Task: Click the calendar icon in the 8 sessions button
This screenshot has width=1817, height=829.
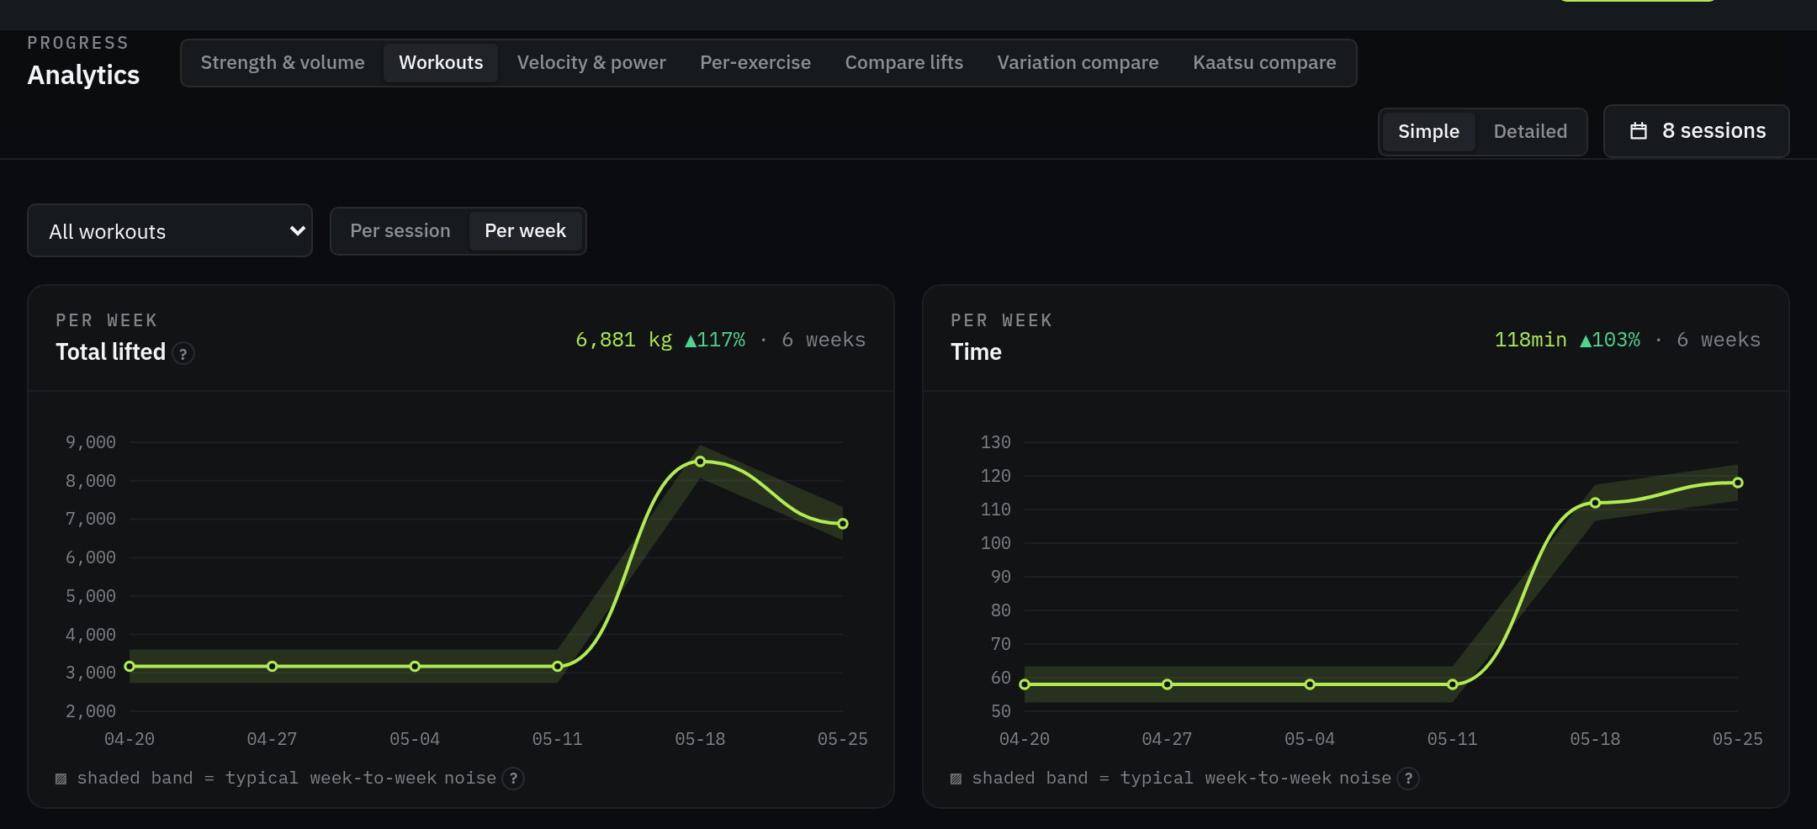Action: click(1639, 131)
